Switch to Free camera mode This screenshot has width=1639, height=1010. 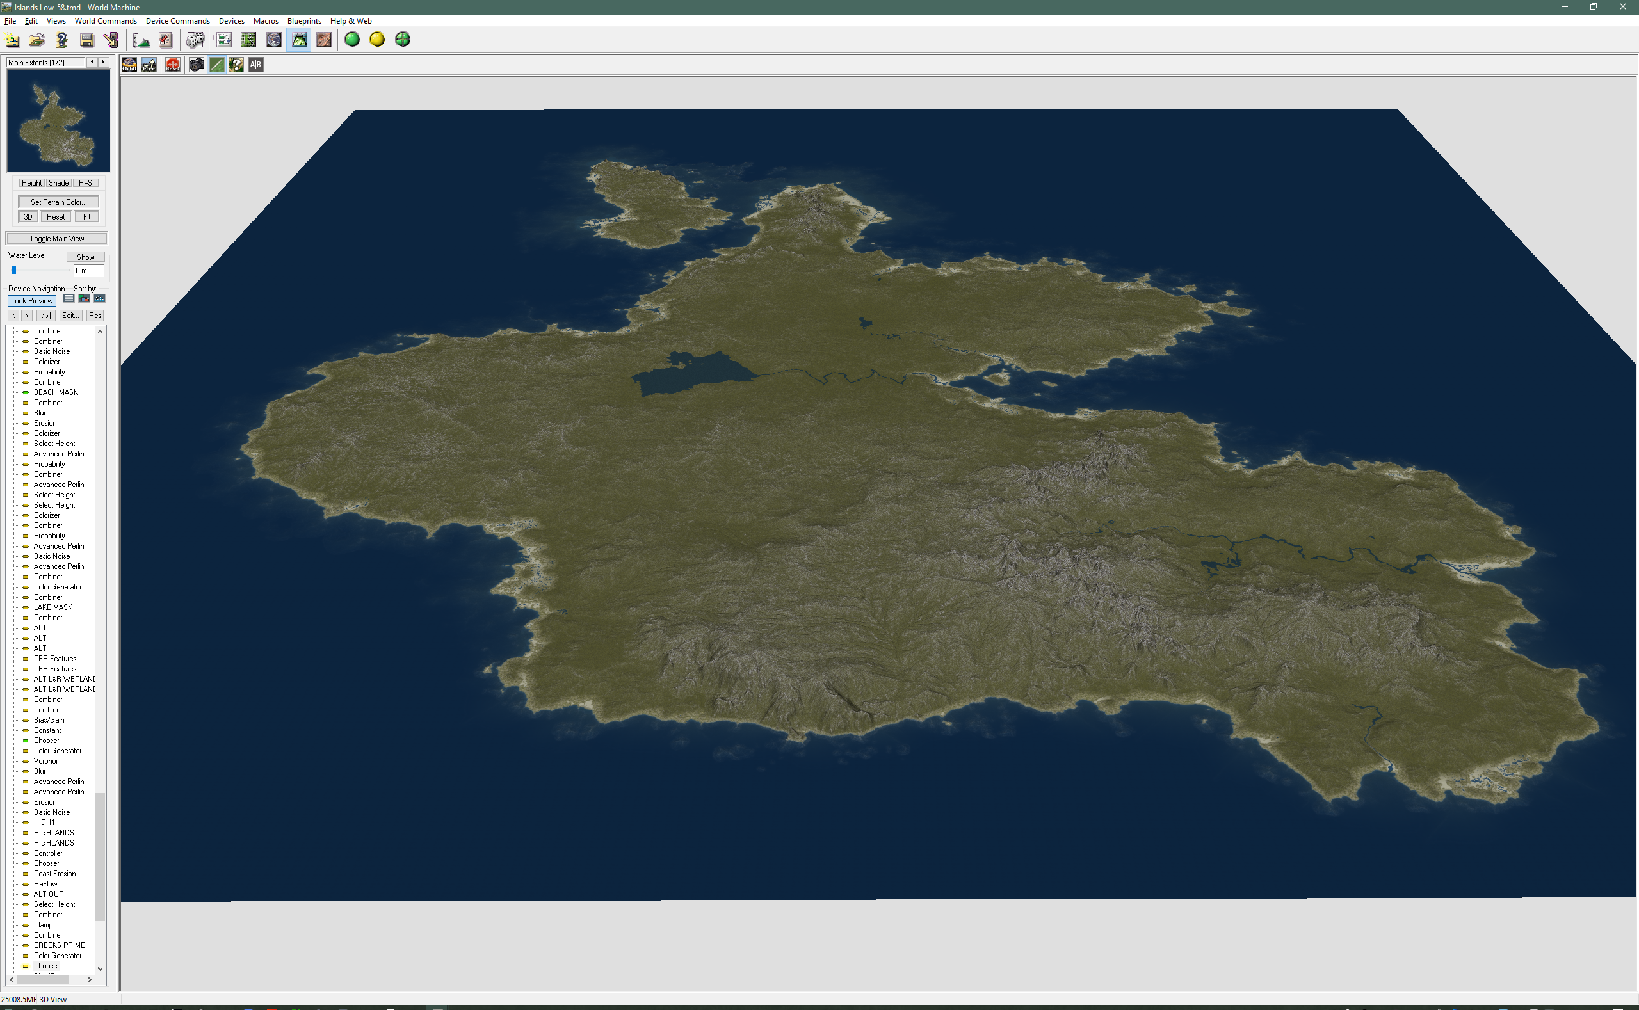pos(149,65)
